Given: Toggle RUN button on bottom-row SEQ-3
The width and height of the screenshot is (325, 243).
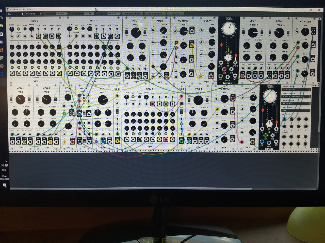Looking at the screenshot, I should 133,97.
